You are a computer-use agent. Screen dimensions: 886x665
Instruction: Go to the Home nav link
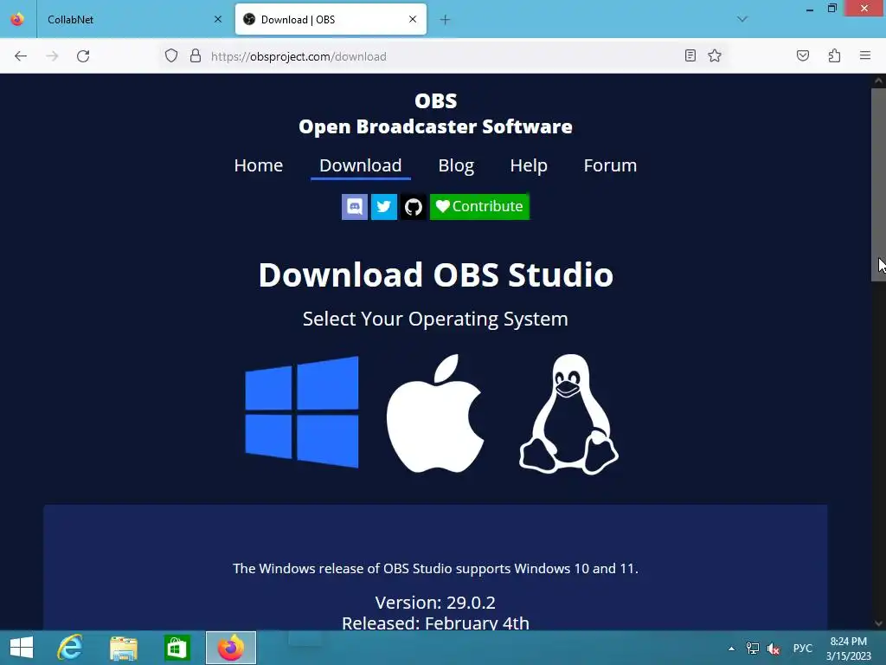(x=258, y=165)
